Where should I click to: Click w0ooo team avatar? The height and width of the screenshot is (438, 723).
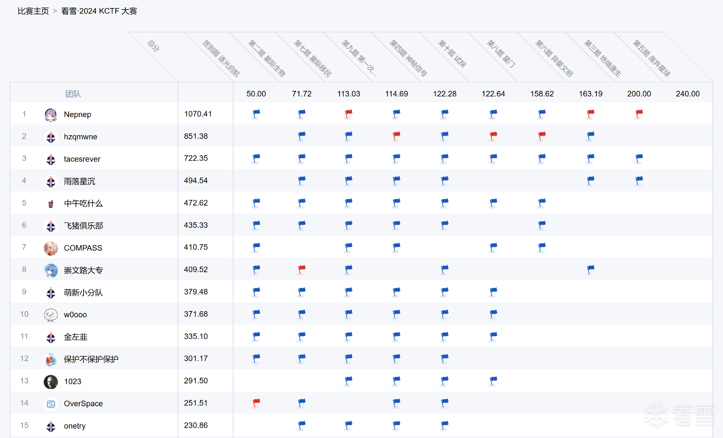coord(51,315)
